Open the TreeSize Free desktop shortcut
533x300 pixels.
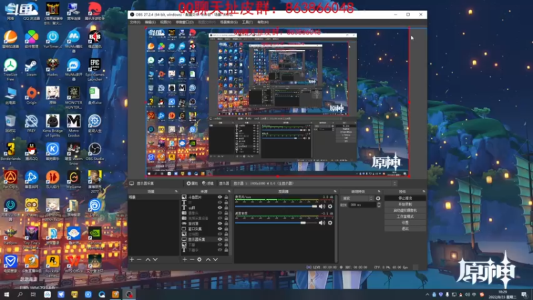(10, 69)
